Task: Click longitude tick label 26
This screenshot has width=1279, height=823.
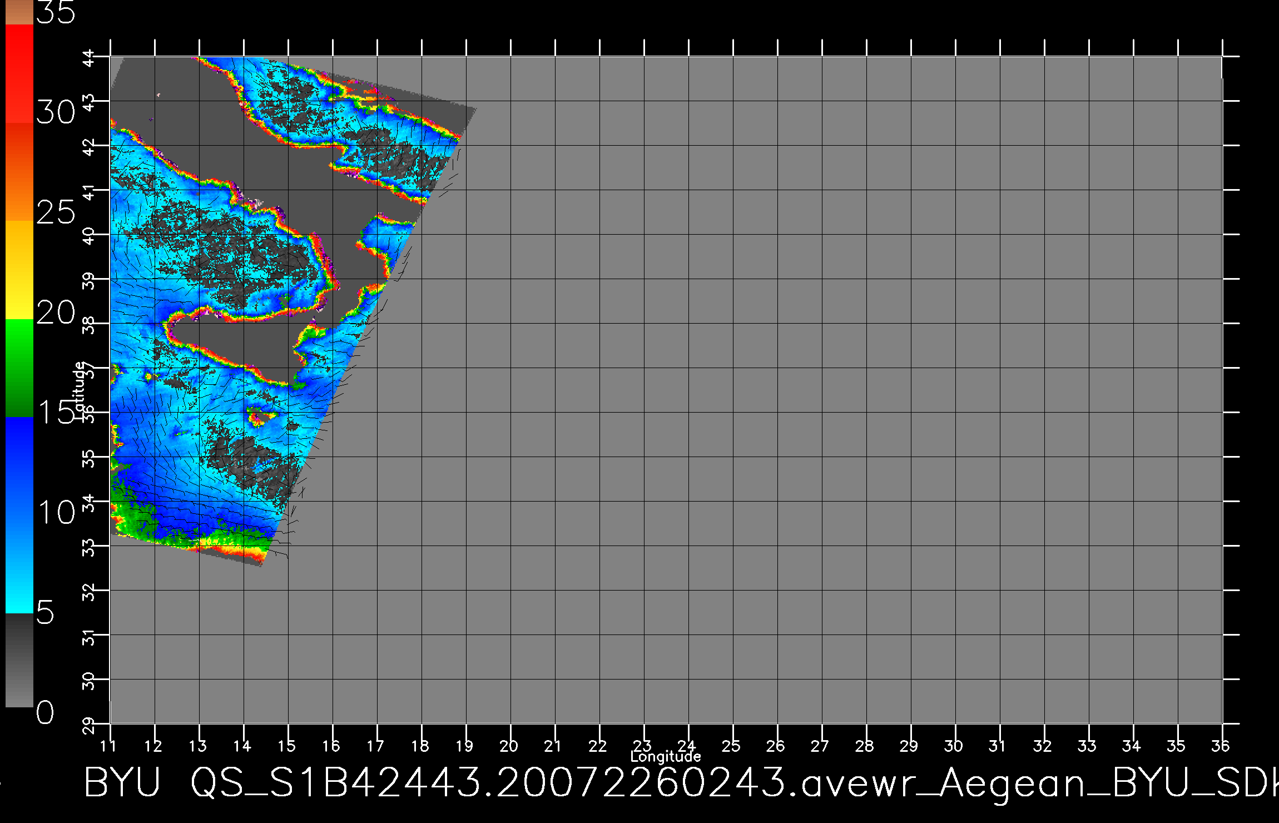Action: click(776, 746)
